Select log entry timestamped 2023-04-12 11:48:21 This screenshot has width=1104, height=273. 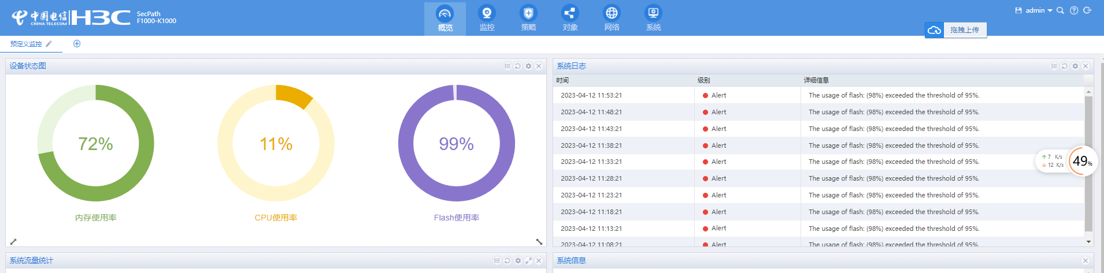tap(818, 112)
